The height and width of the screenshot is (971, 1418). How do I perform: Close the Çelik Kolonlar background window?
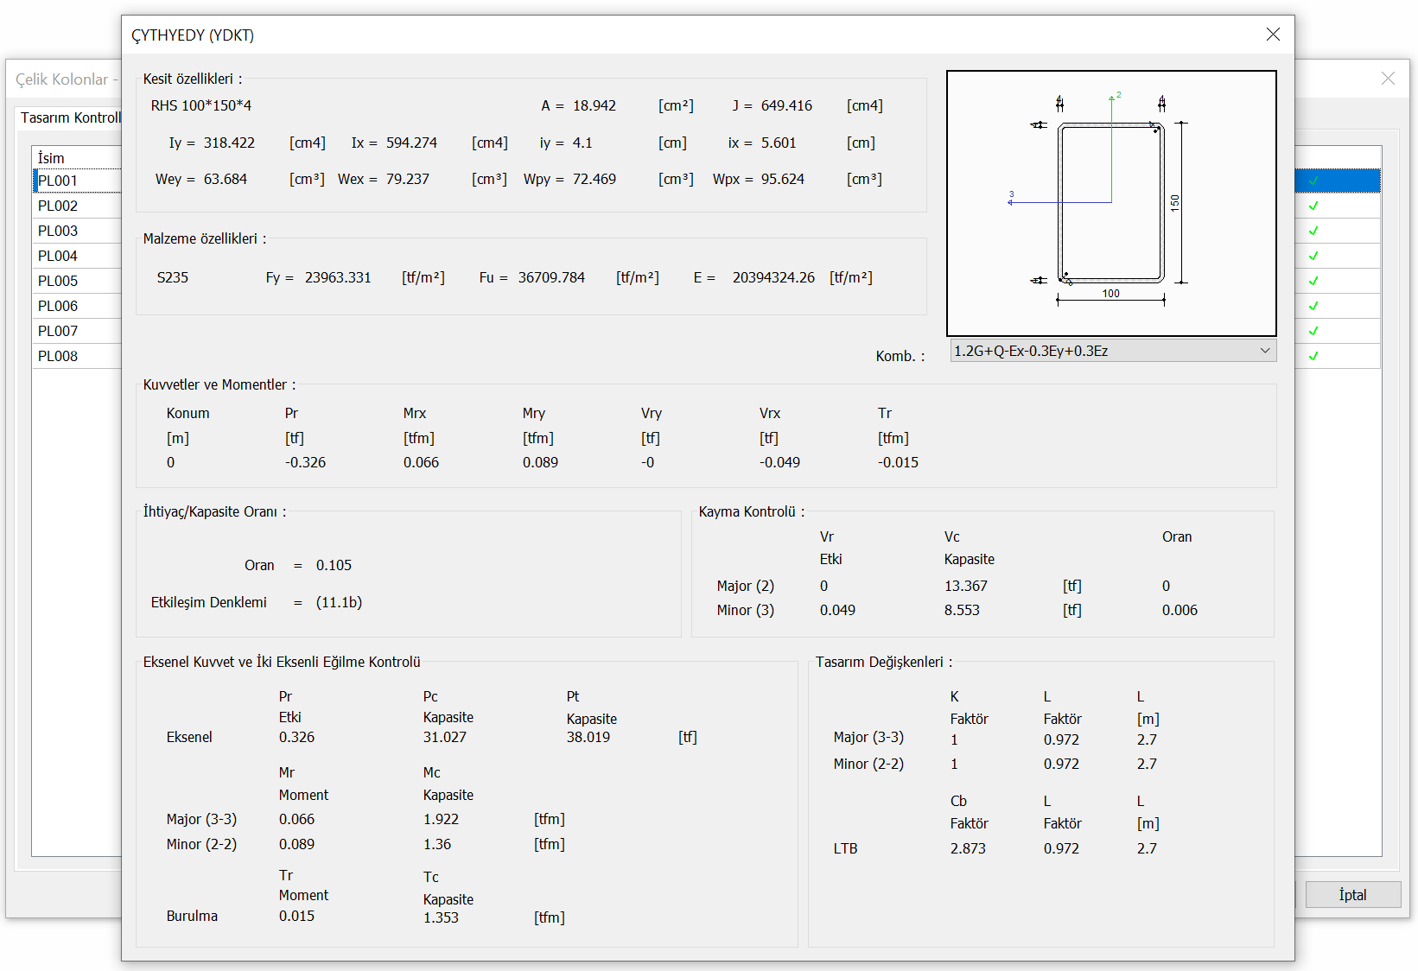pyautogui.click(x=1388, y=79)
